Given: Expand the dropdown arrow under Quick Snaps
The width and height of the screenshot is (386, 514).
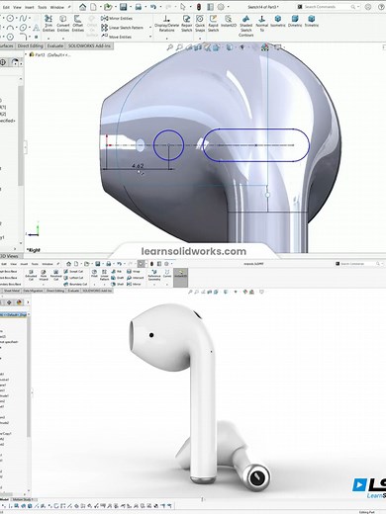Looking at the screenshot, I should pyautogui.click(x=200, y=39).
